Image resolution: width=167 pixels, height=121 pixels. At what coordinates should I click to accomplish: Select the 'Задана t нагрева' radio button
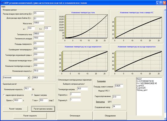32,95
